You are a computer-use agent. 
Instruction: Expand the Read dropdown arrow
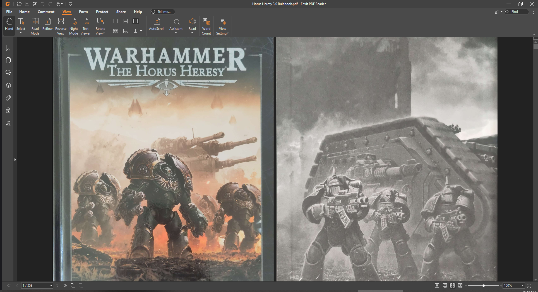(x=192, y=33)
